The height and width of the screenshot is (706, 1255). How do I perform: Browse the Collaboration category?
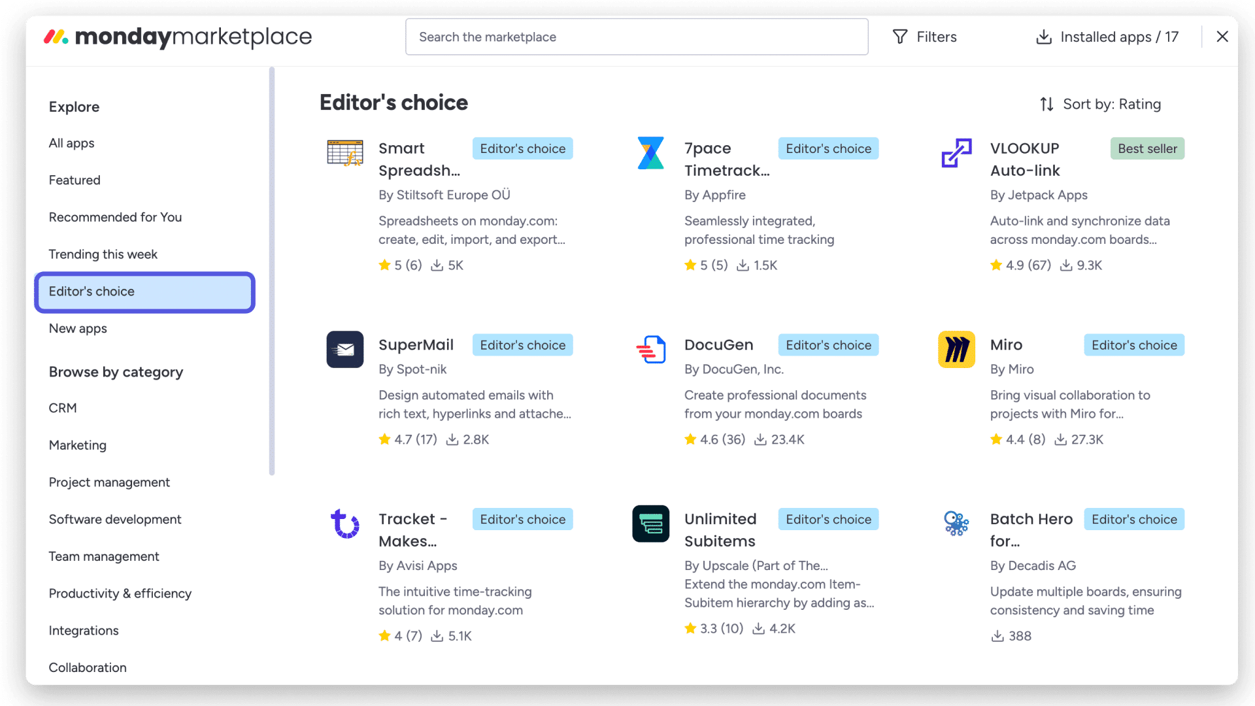coord(88,668)
